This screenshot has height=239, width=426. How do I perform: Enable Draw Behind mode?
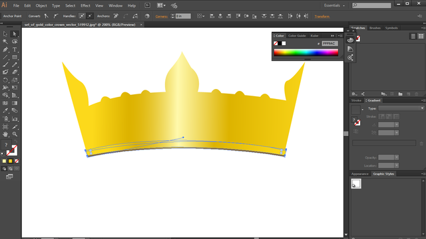(11, 169)
